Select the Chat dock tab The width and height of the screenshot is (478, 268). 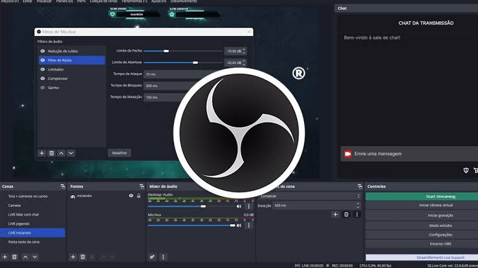[342, 8]
